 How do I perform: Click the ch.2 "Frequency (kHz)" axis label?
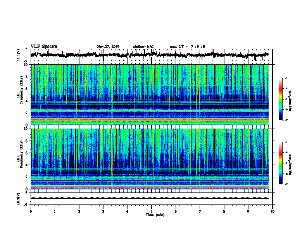pos(22,154)
